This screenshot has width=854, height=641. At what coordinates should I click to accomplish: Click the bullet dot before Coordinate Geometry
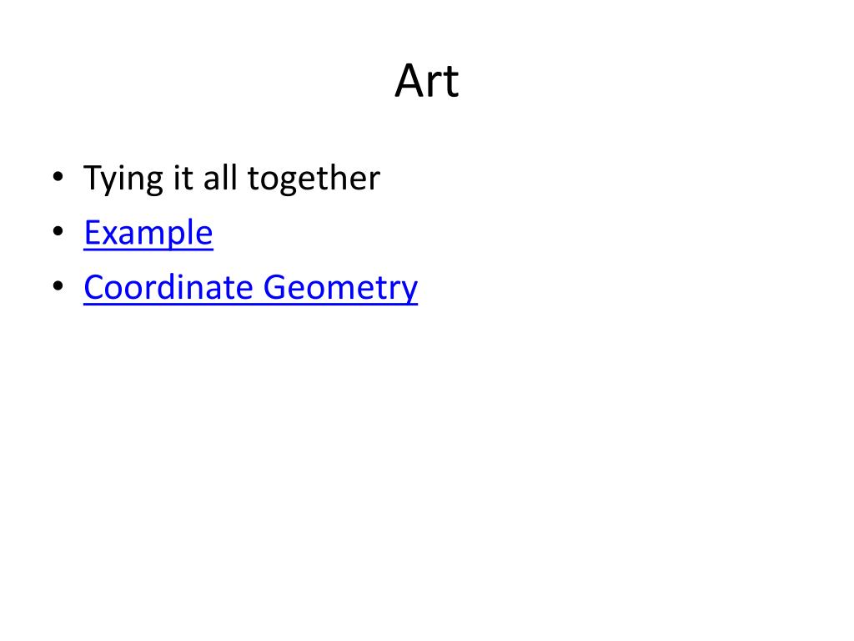(57, 286)
